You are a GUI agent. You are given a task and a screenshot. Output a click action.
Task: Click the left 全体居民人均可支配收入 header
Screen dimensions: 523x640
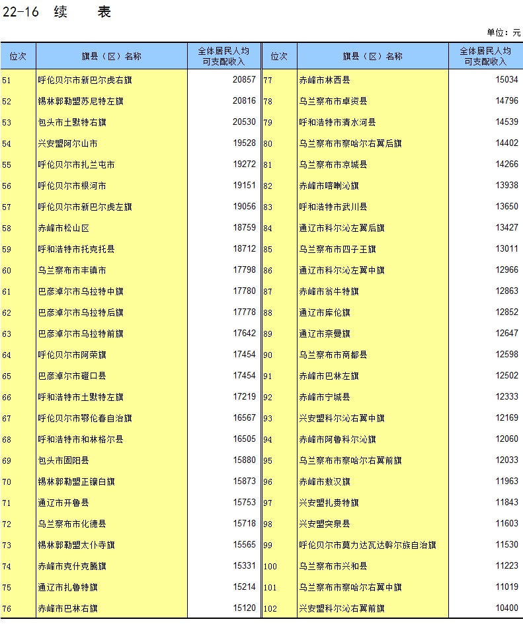click(x=224, y=56)
